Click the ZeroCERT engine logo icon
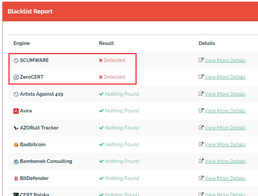This screenshot has width=258, height=196. [16, 77]
